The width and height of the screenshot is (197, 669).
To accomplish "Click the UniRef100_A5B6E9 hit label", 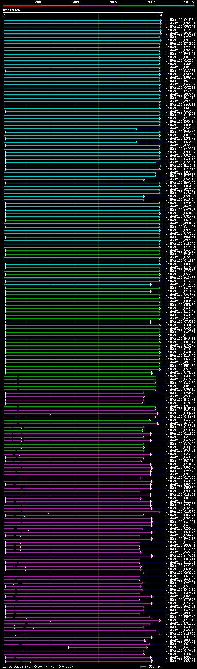I will [180, 33].
